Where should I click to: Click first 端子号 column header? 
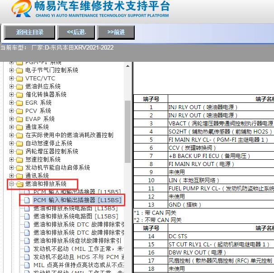point(151,99)
